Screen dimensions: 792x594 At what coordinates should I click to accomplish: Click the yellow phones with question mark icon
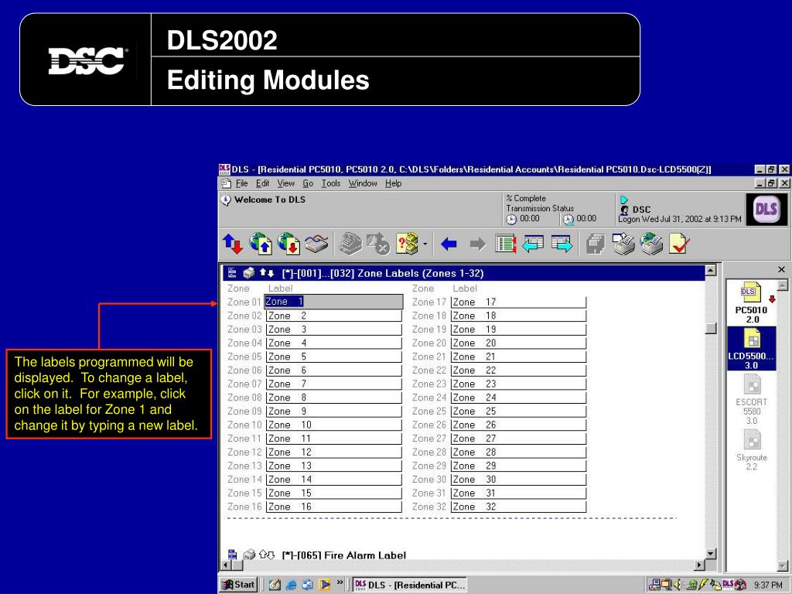408,244
